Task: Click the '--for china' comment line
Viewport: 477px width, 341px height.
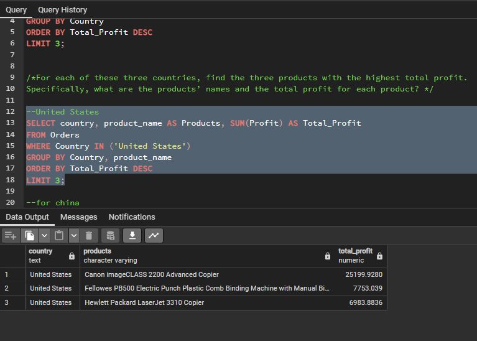Action: (x=53, y=203)
